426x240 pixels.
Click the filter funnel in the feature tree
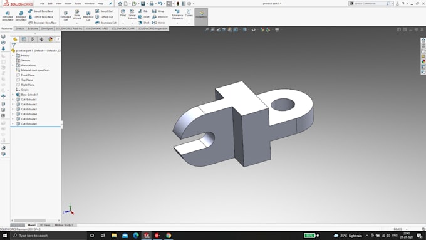tap(14, 45)
